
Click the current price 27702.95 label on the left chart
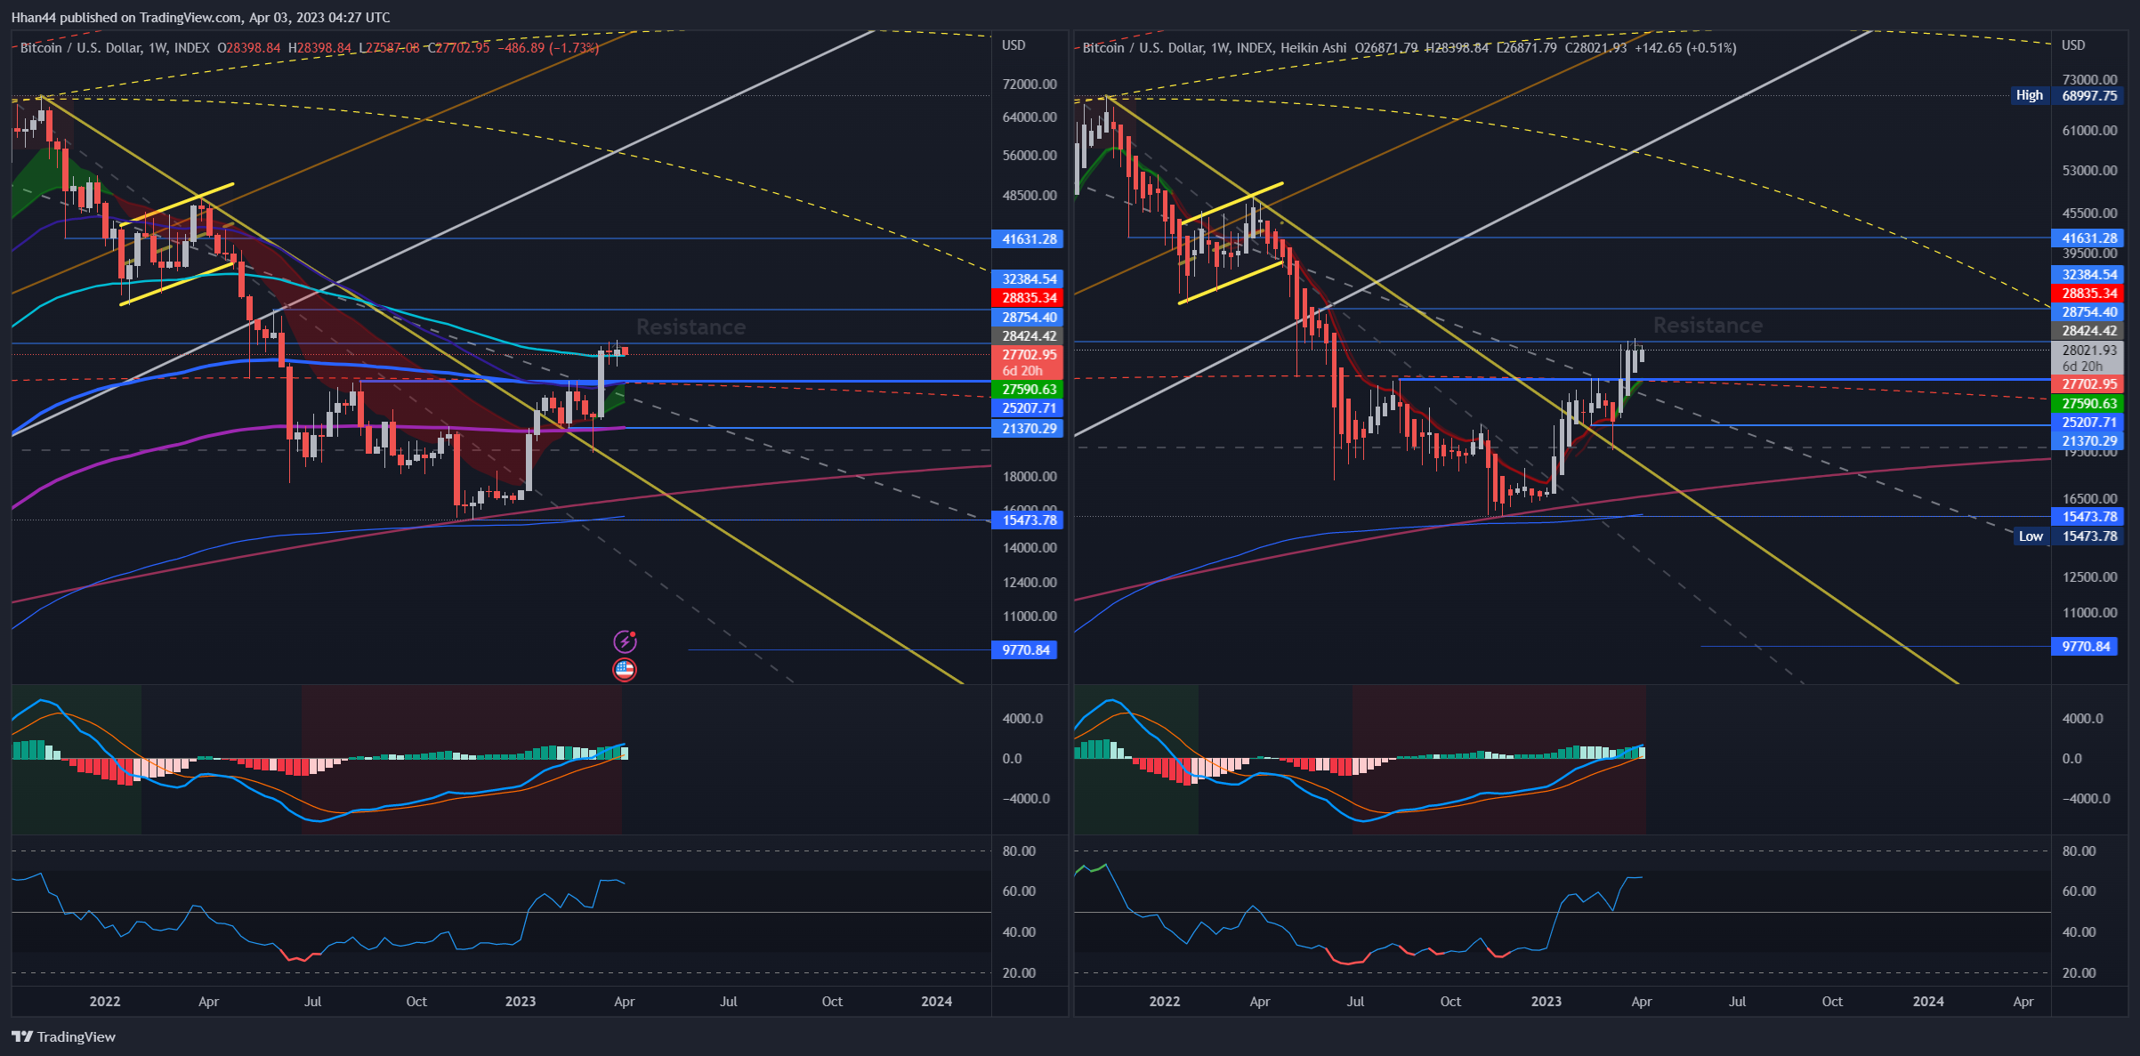click(1028, 354)
